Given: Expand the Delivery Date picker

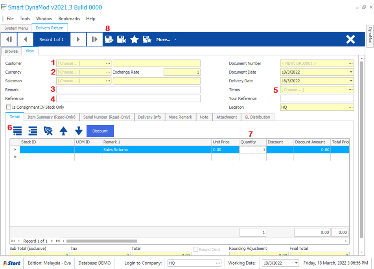Looking at the screenshot, I should (x=350, y=81).
